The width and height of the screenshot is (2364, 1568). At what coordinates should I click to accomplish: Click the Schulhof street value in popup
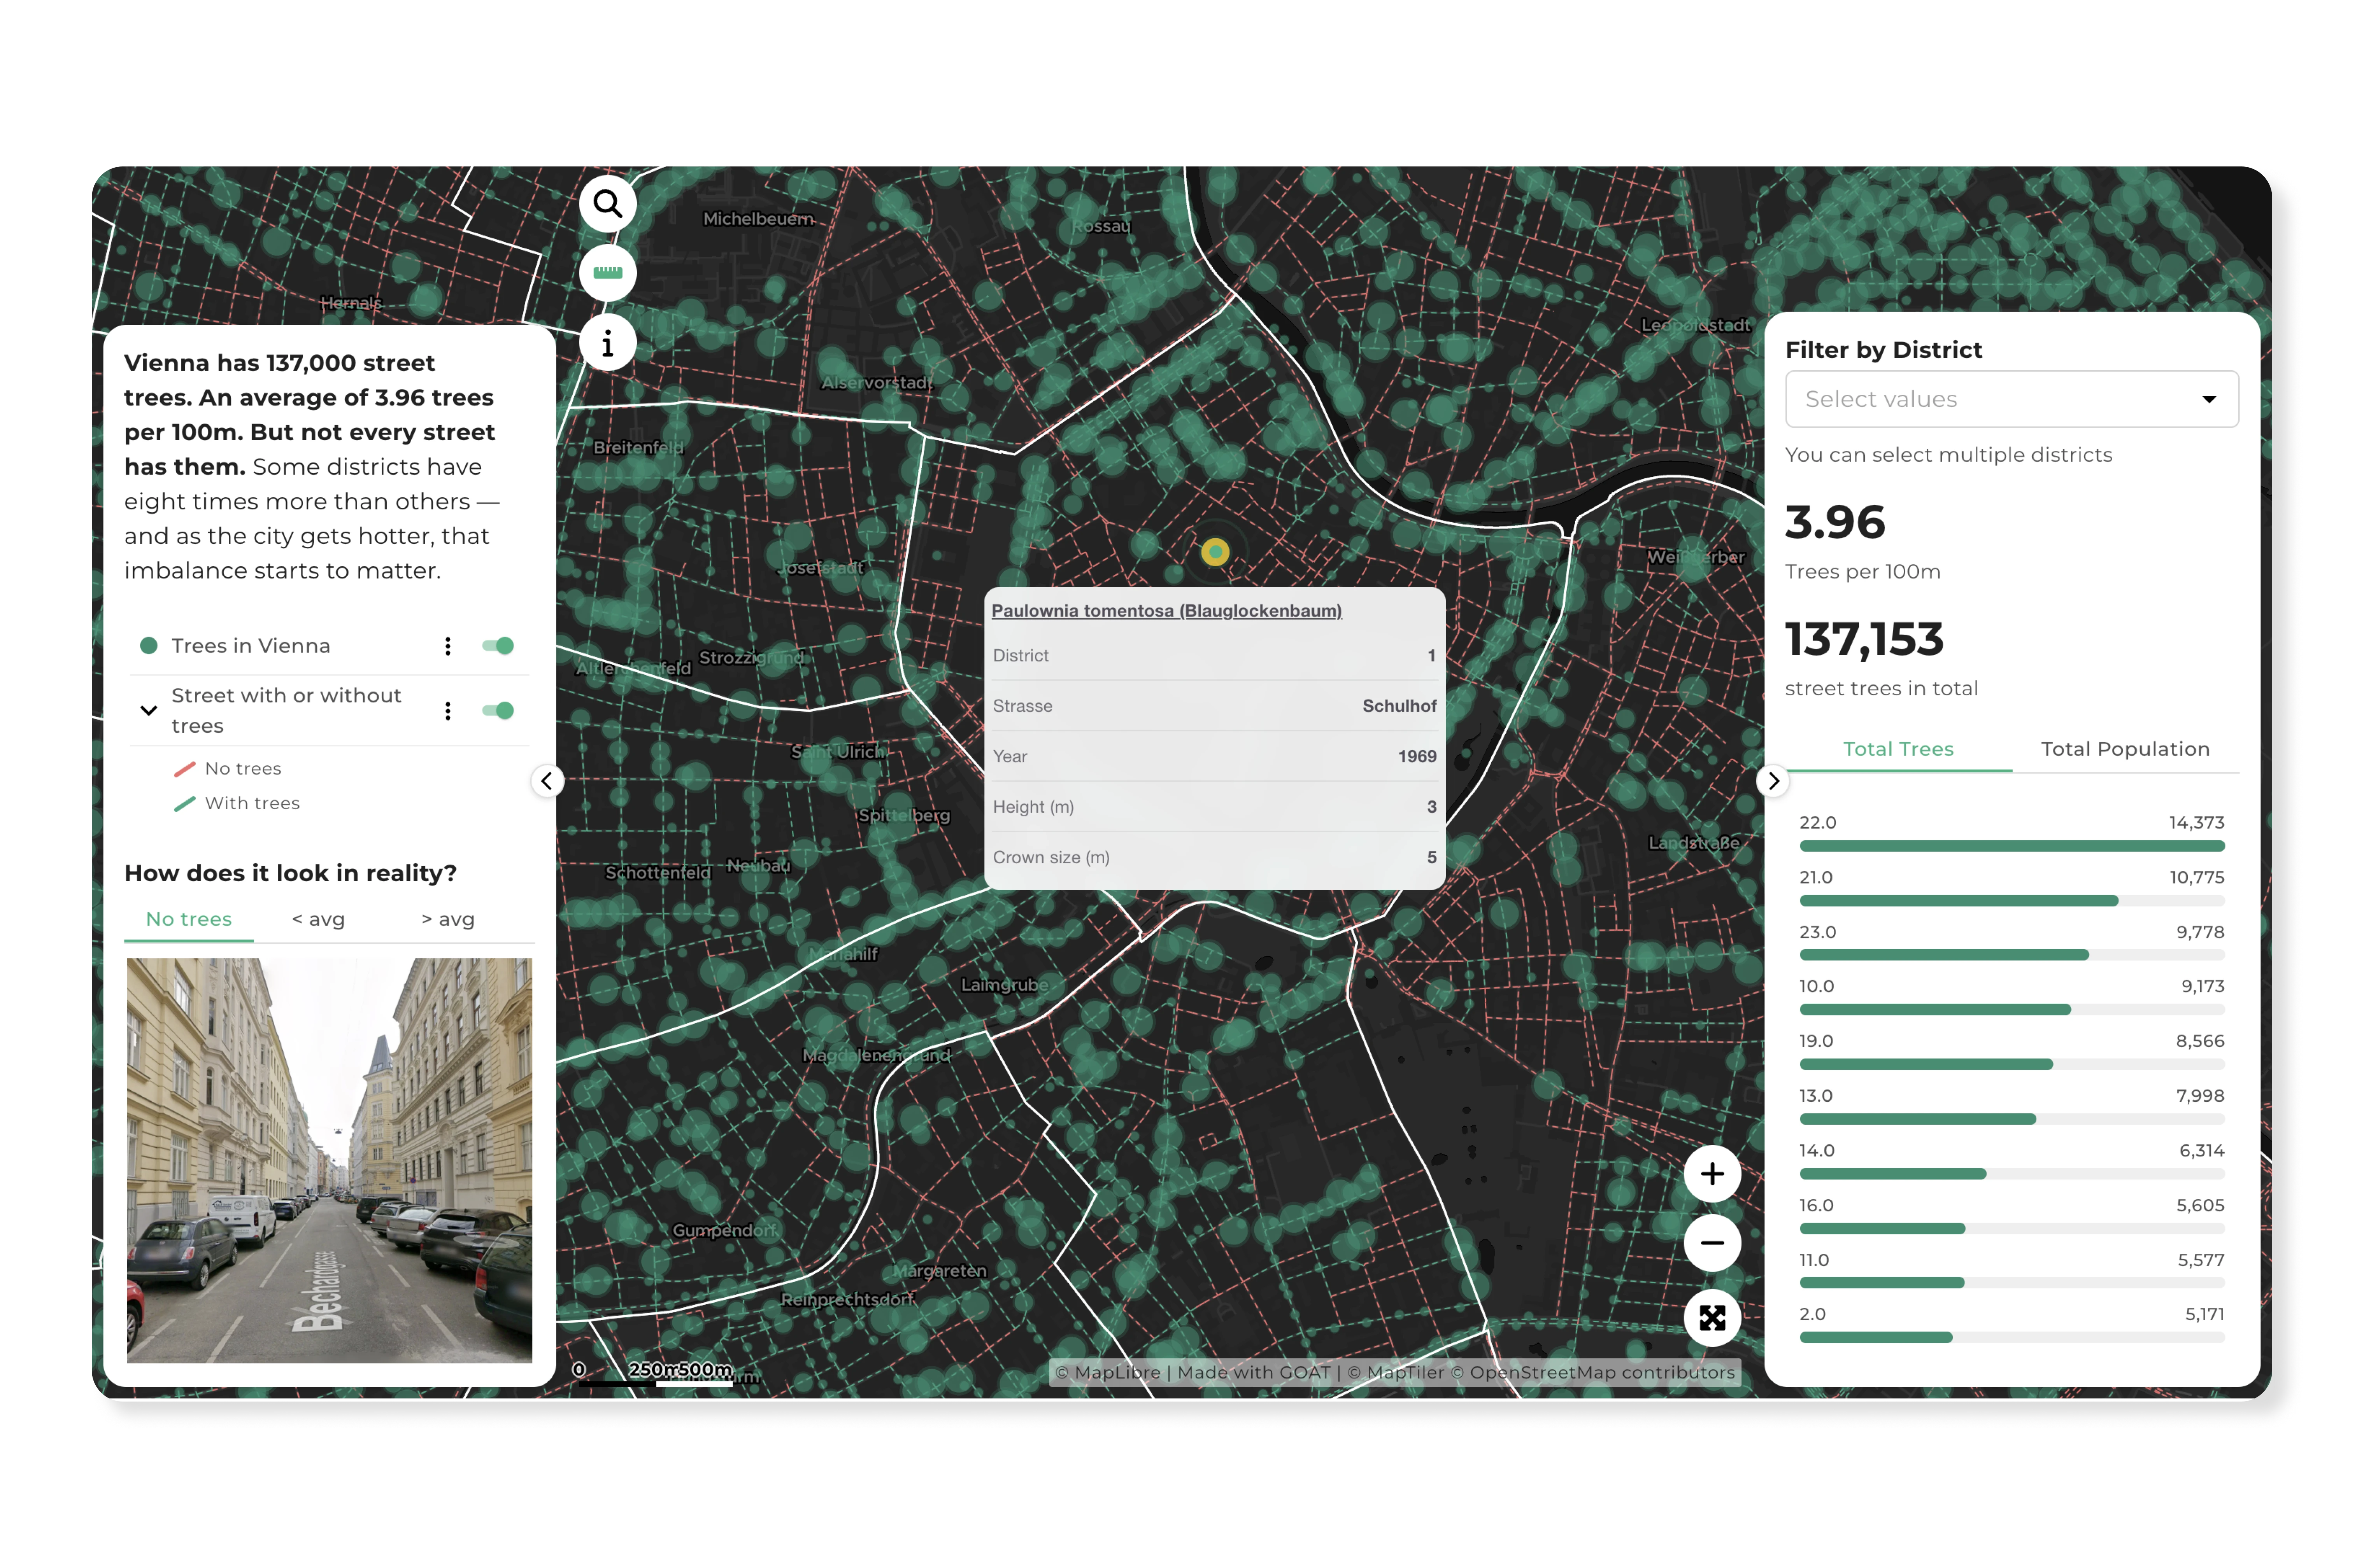pyautogui.click(x=1399, y=706)
